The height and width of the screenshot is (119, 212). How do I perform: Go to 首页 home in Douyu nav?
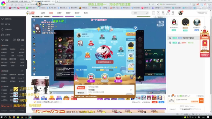(x=43, y=13)
